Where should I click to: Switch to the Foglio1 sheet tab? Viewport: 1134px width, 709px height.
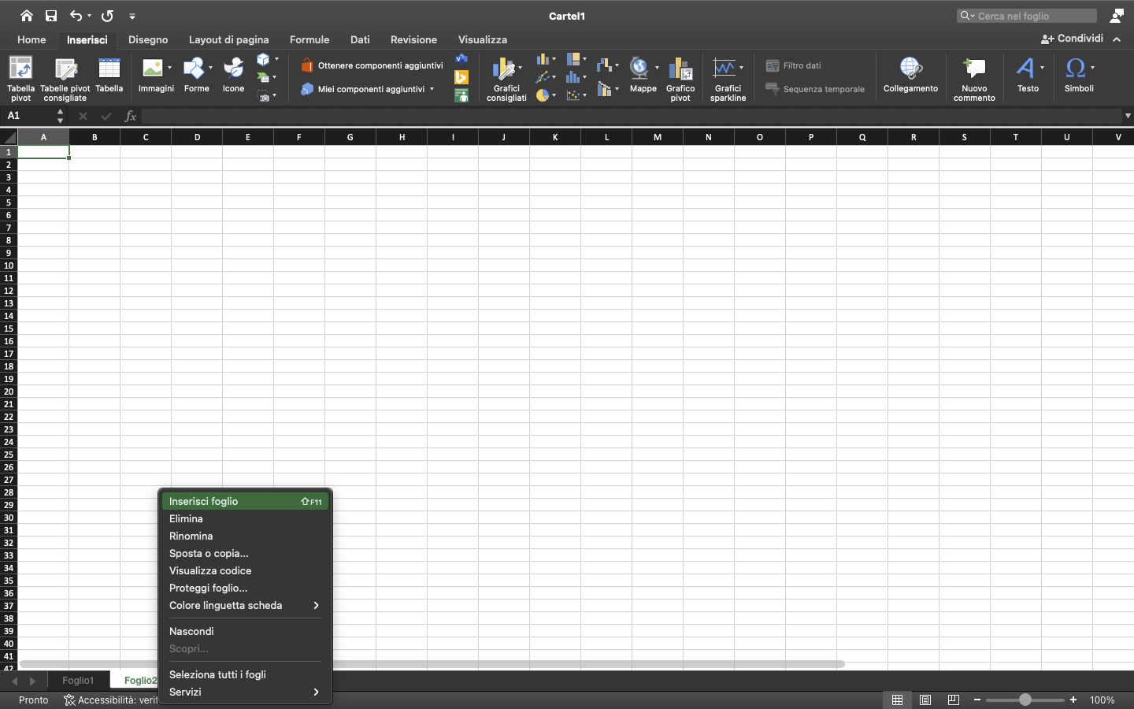coord(78,681)
